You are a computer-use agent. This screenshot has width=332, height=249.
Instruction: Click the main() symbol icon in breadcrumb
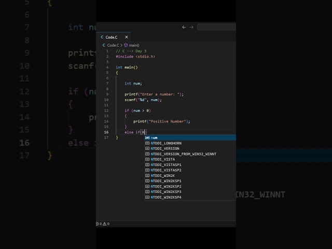click(126, 45)
